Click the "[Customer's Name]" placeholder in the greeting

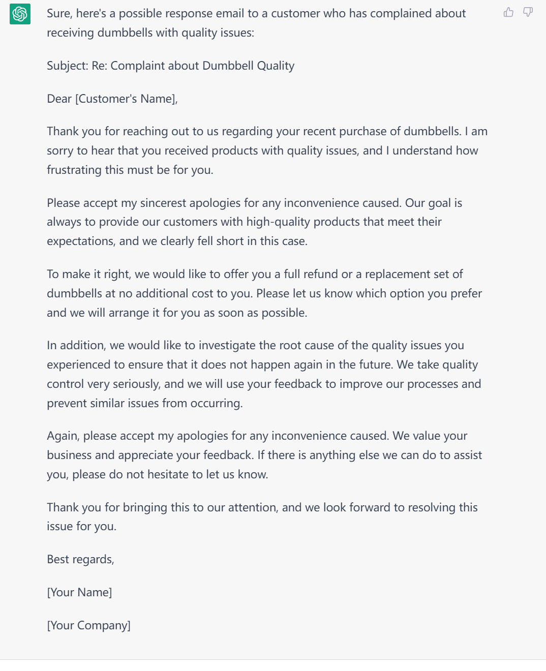[126, 99]
